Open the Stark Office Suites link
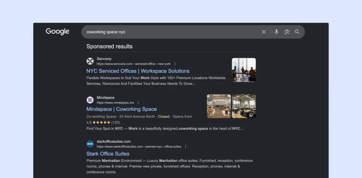This screenshot has width=362, height=178. click(x=108, y=154)
